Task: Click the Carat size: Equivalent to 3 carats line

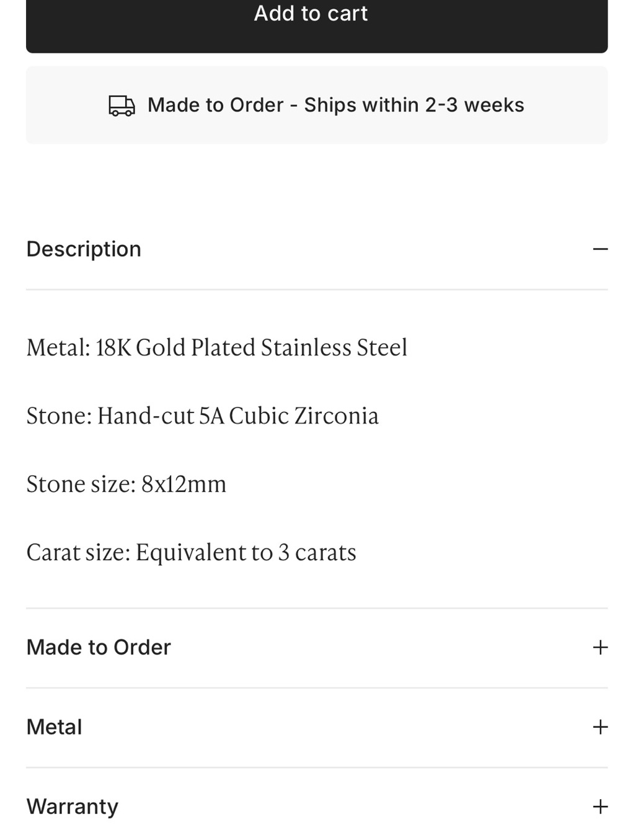Action: click(x=191, y=552)
